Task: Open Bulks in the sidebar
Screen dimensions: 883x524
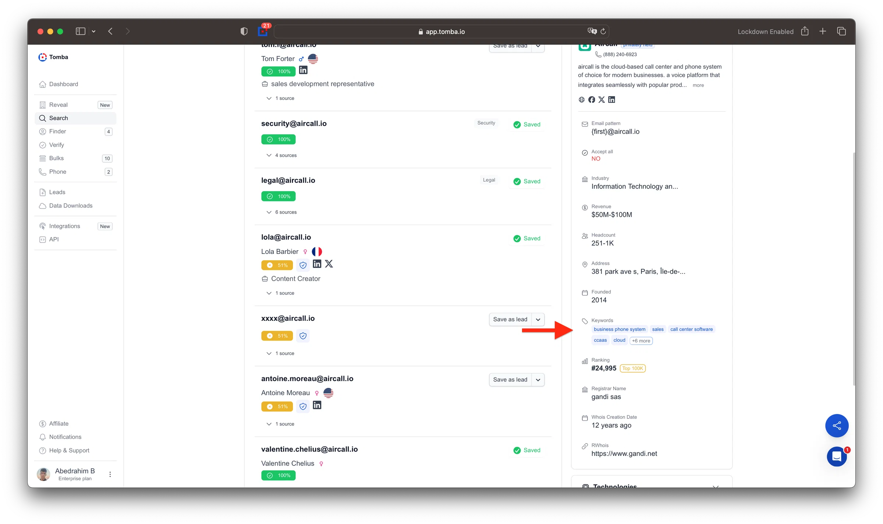Action: [75, 158]
